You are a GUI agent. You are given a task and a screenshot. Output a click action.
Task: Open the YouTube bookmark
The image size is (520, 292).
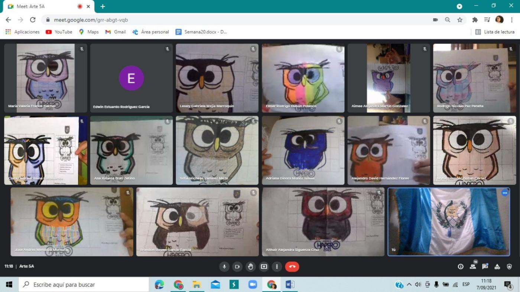click(59, 32)
